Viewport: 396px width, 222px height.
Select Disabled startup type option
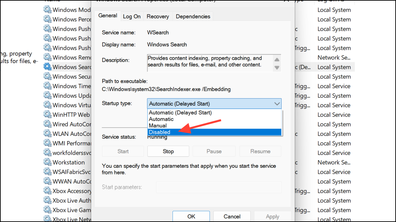pyautogui.click(x=214, y=132)
